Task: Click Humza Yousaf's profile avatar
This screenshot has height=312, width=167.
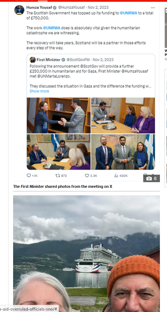Action: [x=19, y=10]
